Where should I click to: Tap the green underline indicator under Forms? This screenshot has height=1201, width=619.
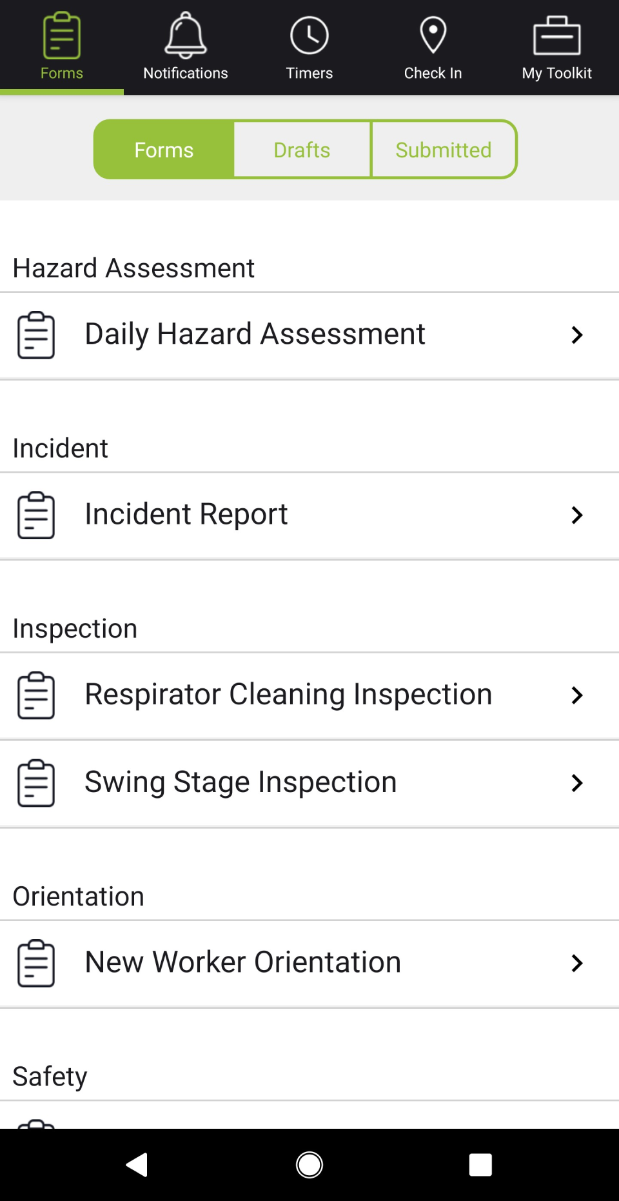61,92
